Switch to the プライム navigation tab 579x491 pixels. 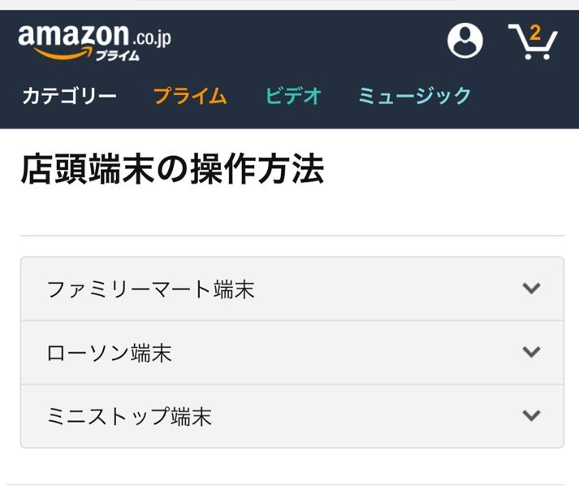pos(190,96)
